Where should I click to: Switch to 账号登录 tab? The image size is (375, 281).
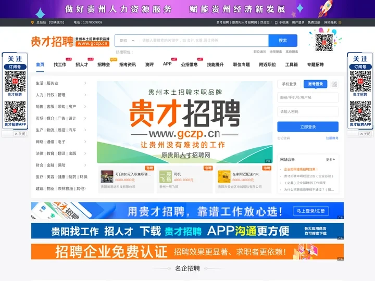316,84
